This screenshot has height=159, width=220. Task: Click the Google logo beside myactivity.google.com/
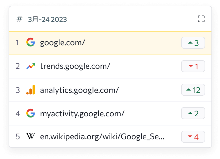[31, 113]
